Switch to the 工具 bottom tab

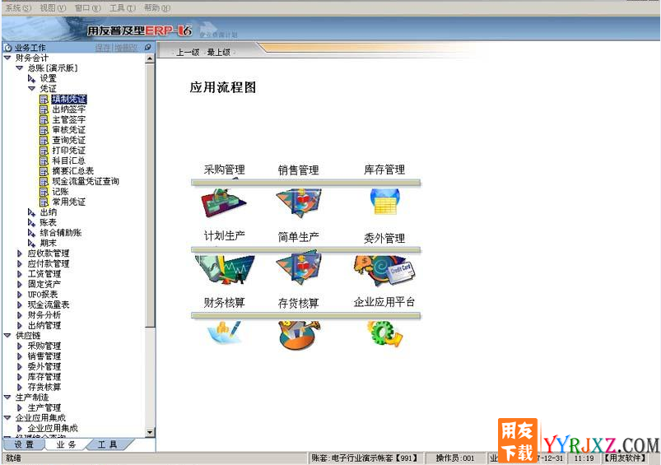pyautogui.click(x=108, y=444)
